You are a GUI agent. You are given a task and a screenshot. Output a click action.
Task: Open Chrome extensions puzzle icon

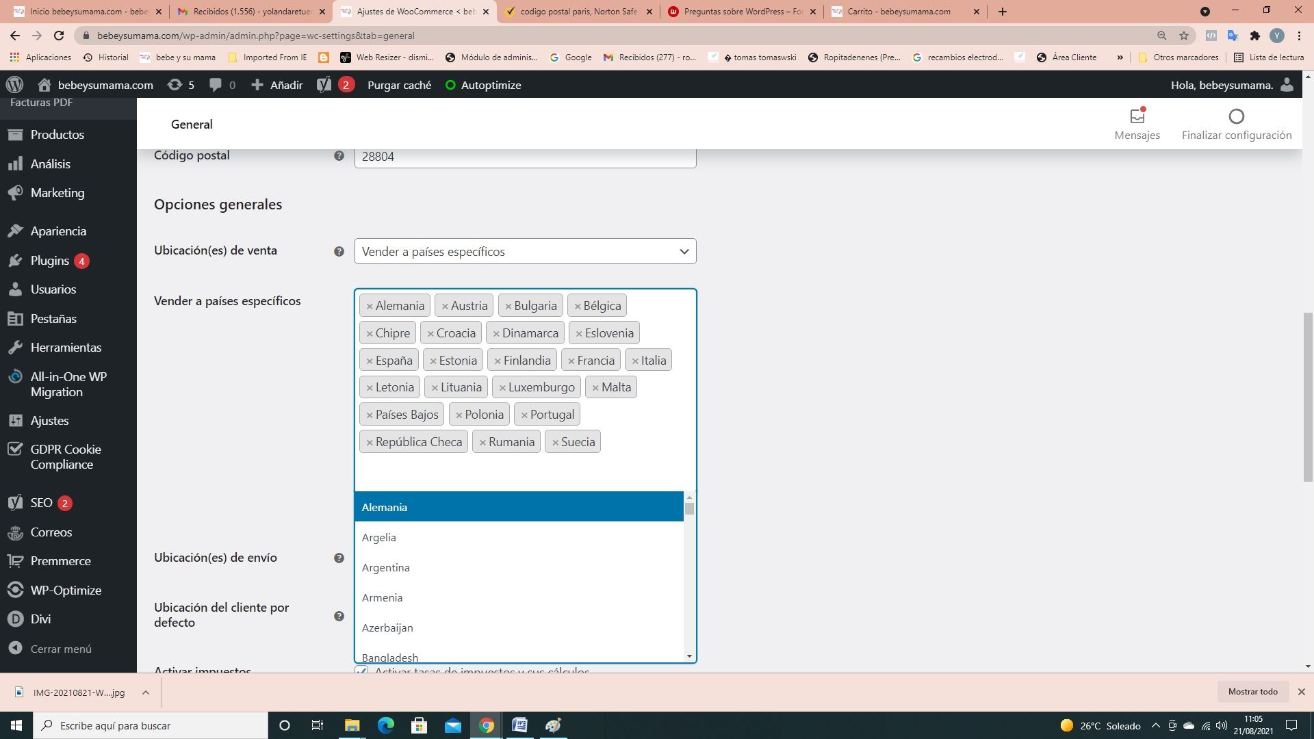(x=1254, y=36)
